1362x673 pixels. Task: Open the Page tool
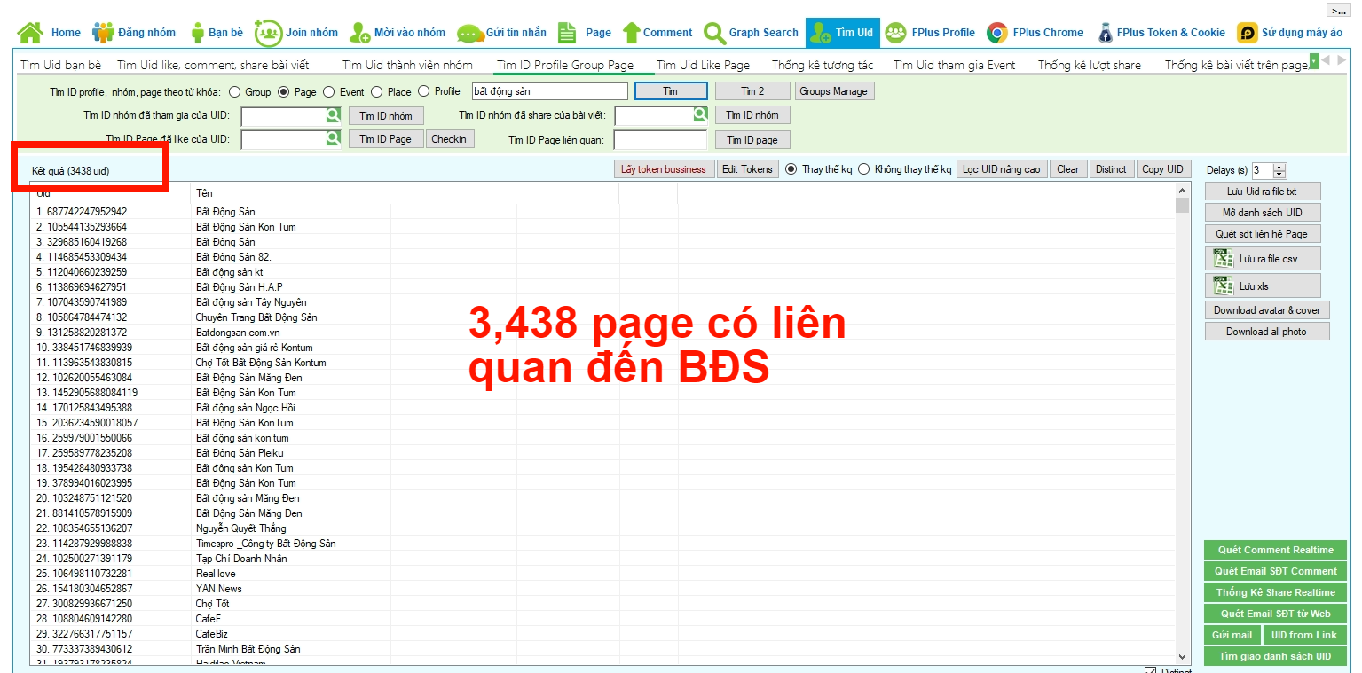pyautogui.click(x=585, y=33)
